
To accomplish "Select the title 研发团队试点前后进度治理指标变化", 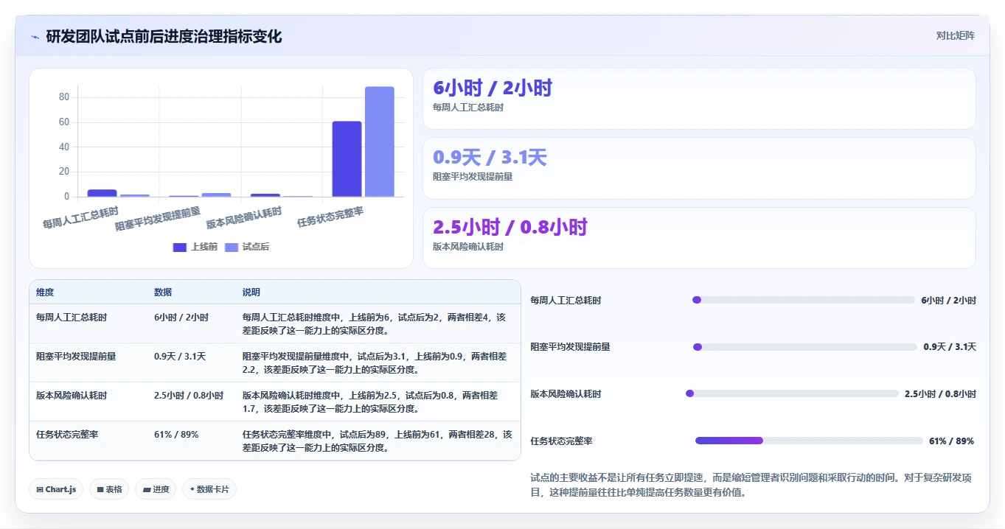I will (x=164, y=36).
